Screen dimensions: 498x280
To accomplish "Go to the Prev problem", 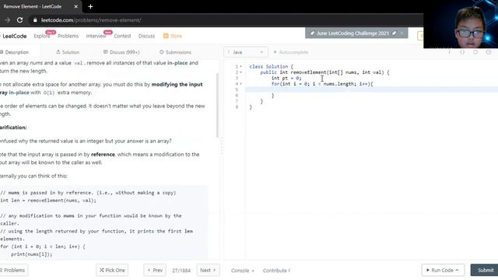I will click(155, 270).
